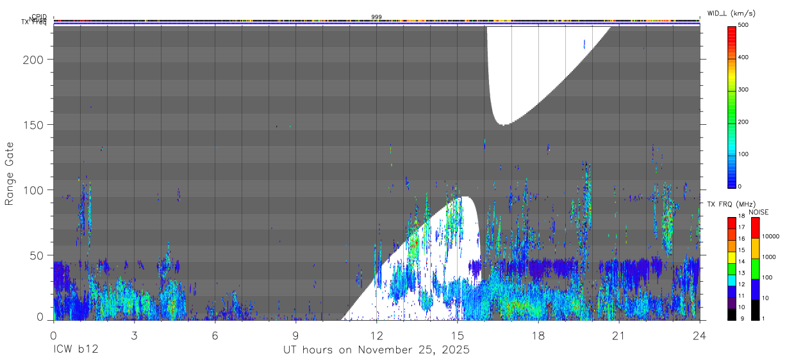Click the 300 label on the width colorbar
Image resolution: width=787 pixels, height=363 pixels.
click(744, 90)
